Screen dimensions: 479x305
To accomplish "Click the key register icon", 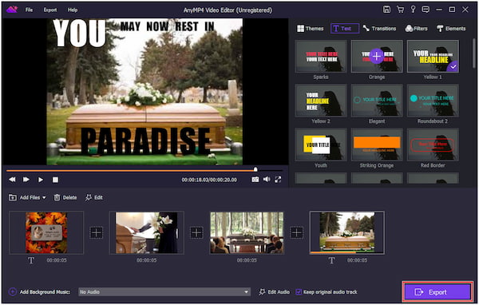I will pyautogui.click(x=413, y=10).
